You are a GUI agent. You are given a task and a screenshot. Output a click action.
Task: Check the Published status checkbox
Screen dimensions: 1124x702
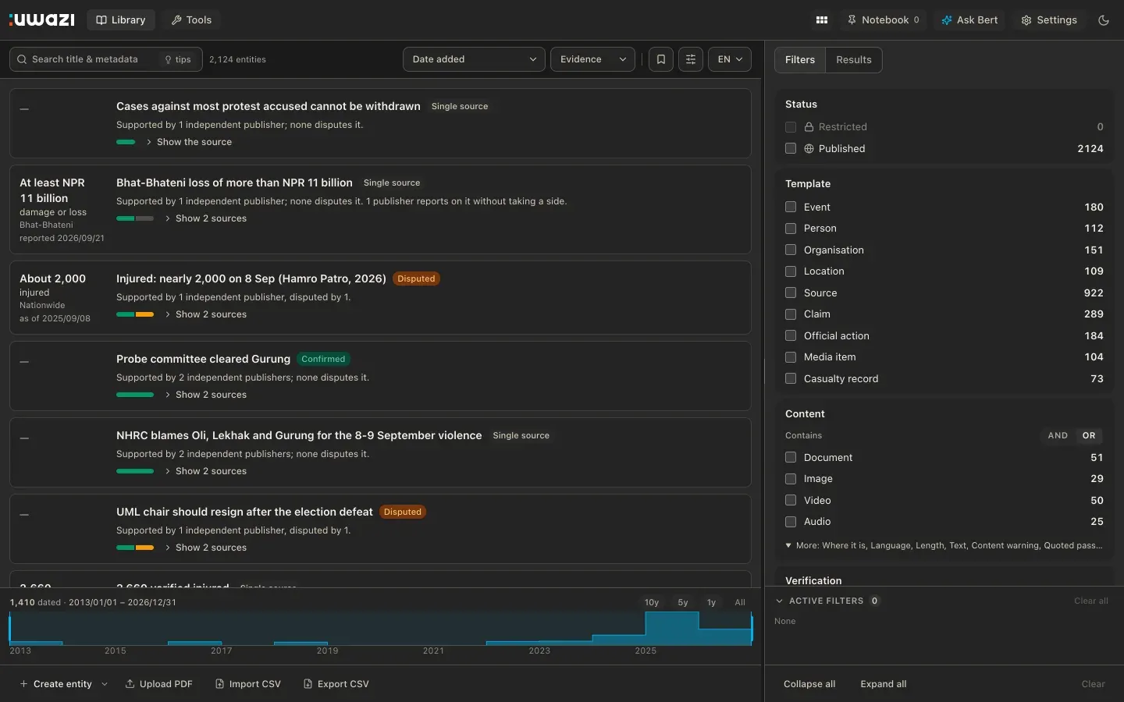(791, 148)
